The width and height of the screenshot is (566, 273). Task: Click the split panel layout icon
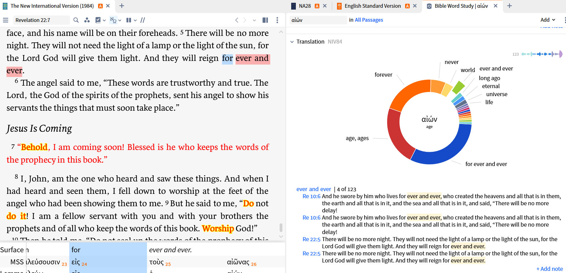[265, 20]
